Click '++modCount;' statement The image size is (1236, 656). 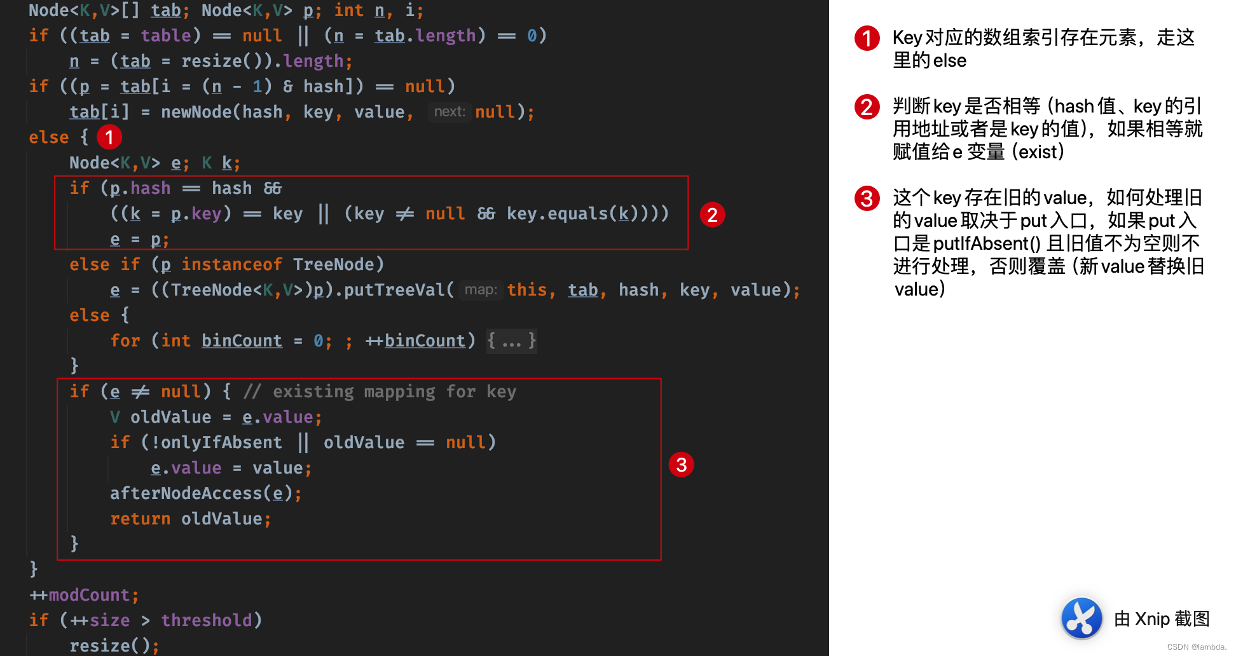coord(85,595)
